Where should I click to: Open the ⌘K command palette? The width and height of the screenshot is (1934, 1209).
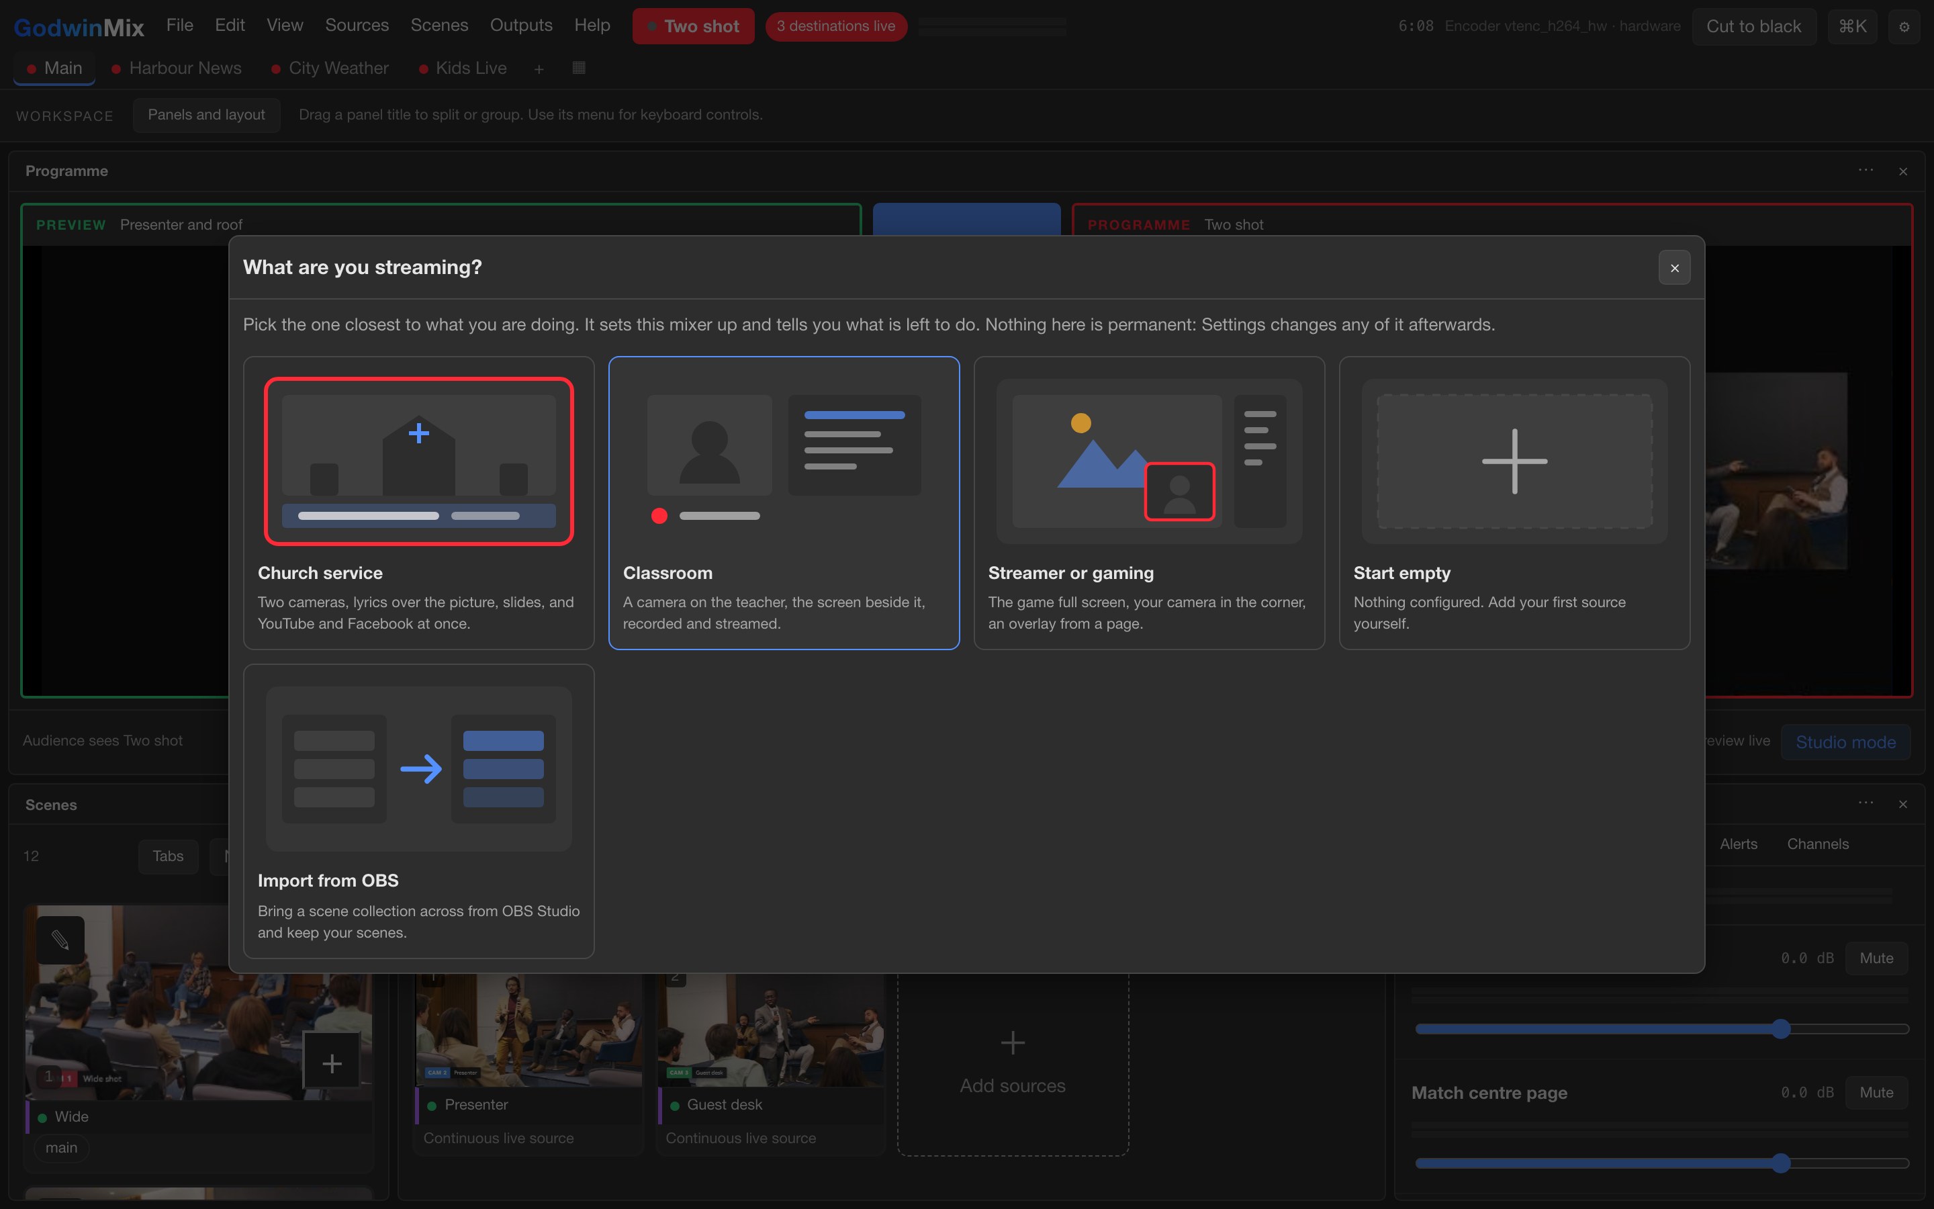pos(1851,26)
